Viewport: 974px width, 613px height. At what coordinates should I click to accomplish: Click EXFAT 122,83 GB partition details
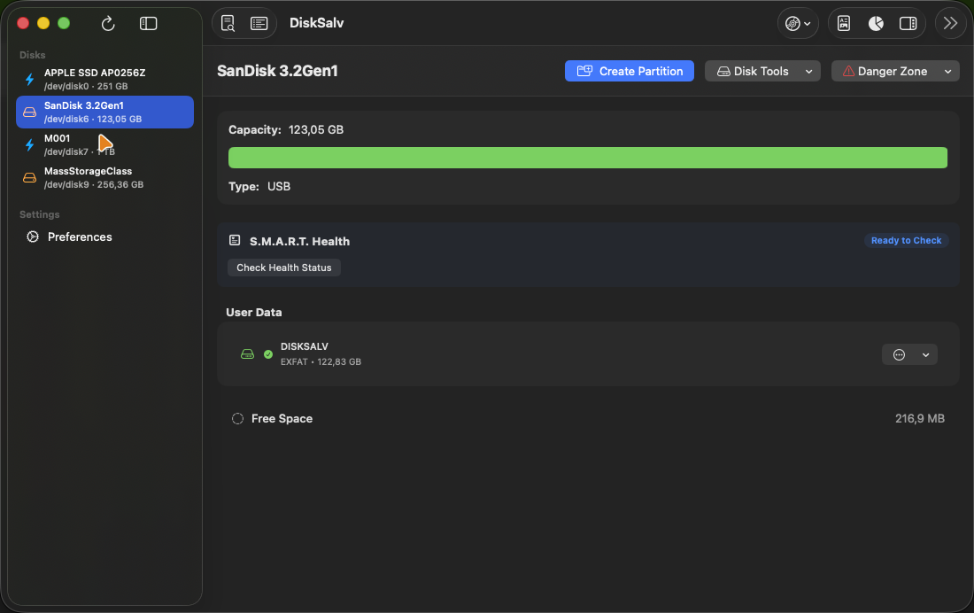(321, 361)
